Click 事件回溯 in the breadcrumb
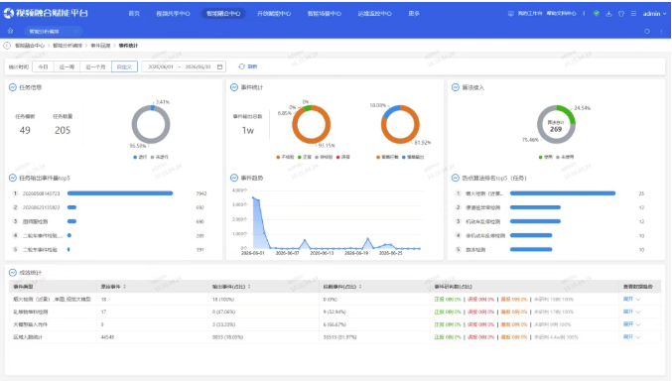The image size is (672, 381). [x=100, y=46]
